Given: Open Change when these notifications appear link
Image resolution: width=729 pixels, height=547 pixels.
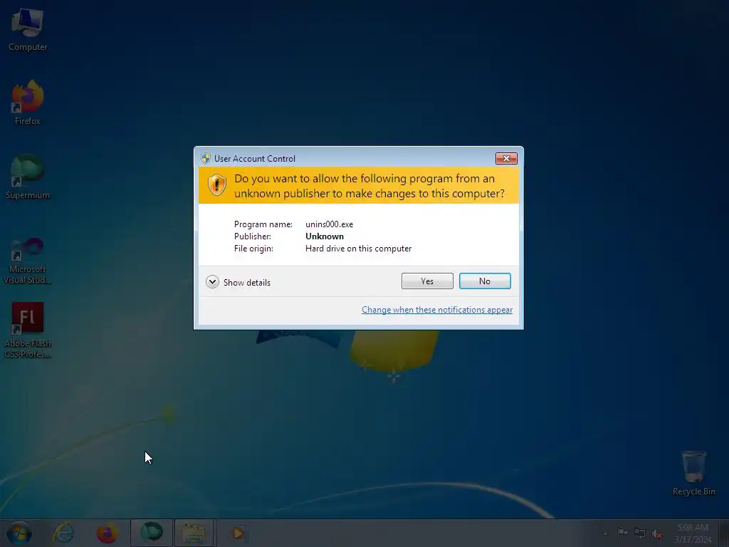Looking at the screenshot, I should tap(437, 310).
